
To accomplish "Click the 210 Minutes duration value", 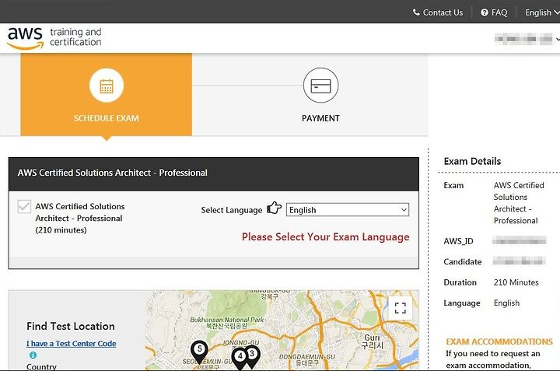I will tap(516, 282).
